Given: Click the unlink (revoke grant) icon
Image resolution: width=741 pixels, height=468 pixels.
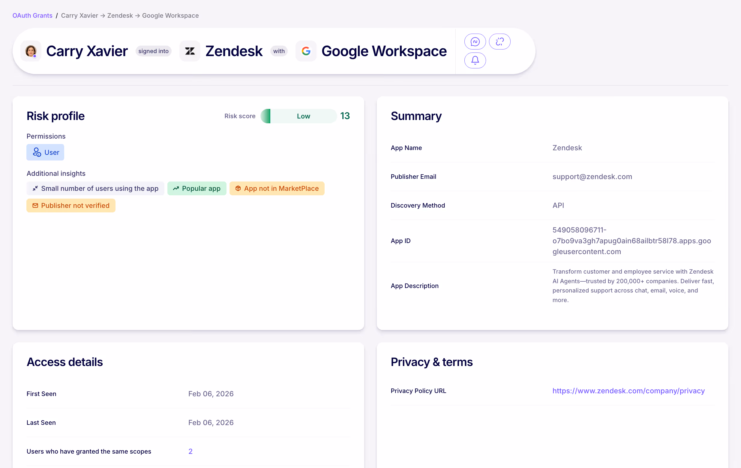Looking at the screenshot, I should coord(499,41).
